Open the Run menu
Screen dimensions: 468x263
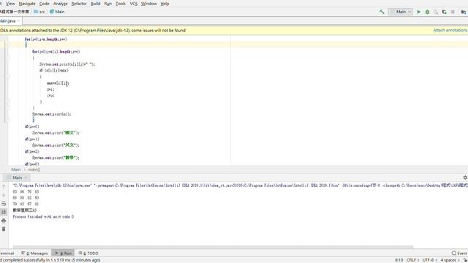[x=108, y=4]
